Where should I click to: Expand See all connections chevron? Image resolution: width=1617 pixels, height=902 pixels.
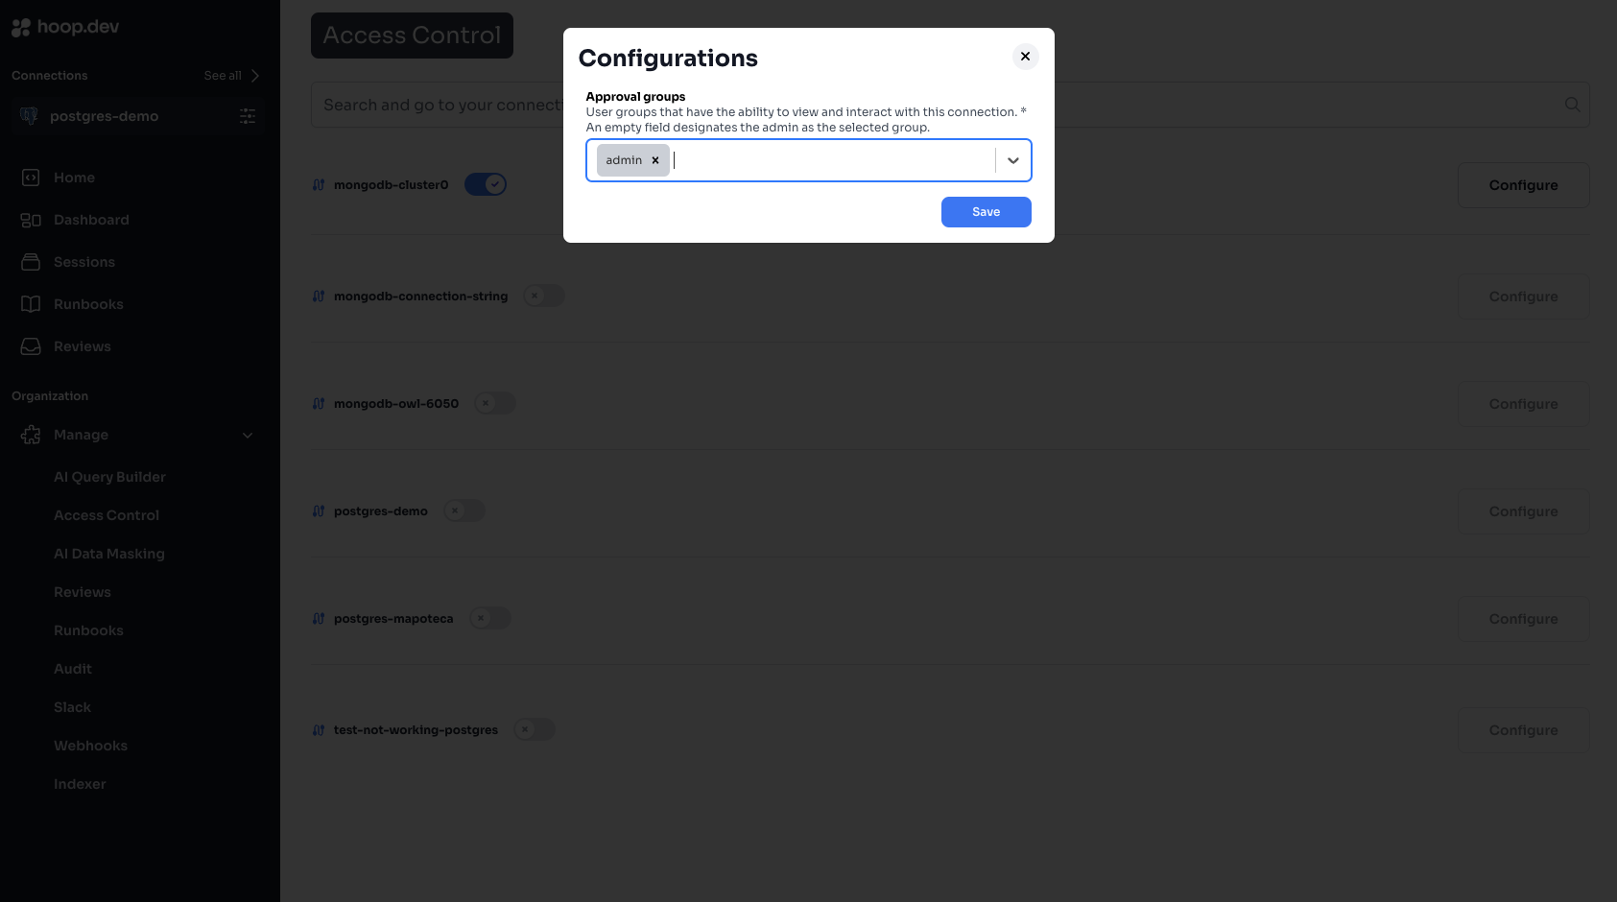coord(253,75)
